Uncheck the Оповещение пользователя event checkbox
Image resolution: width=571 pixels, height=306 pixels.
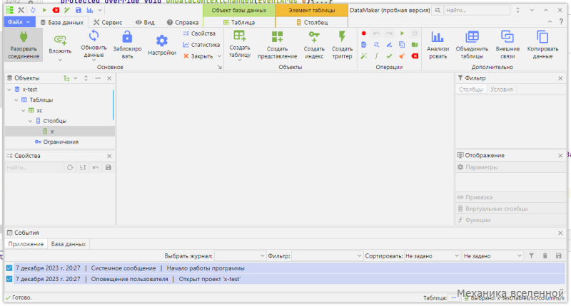pos(9,279)
